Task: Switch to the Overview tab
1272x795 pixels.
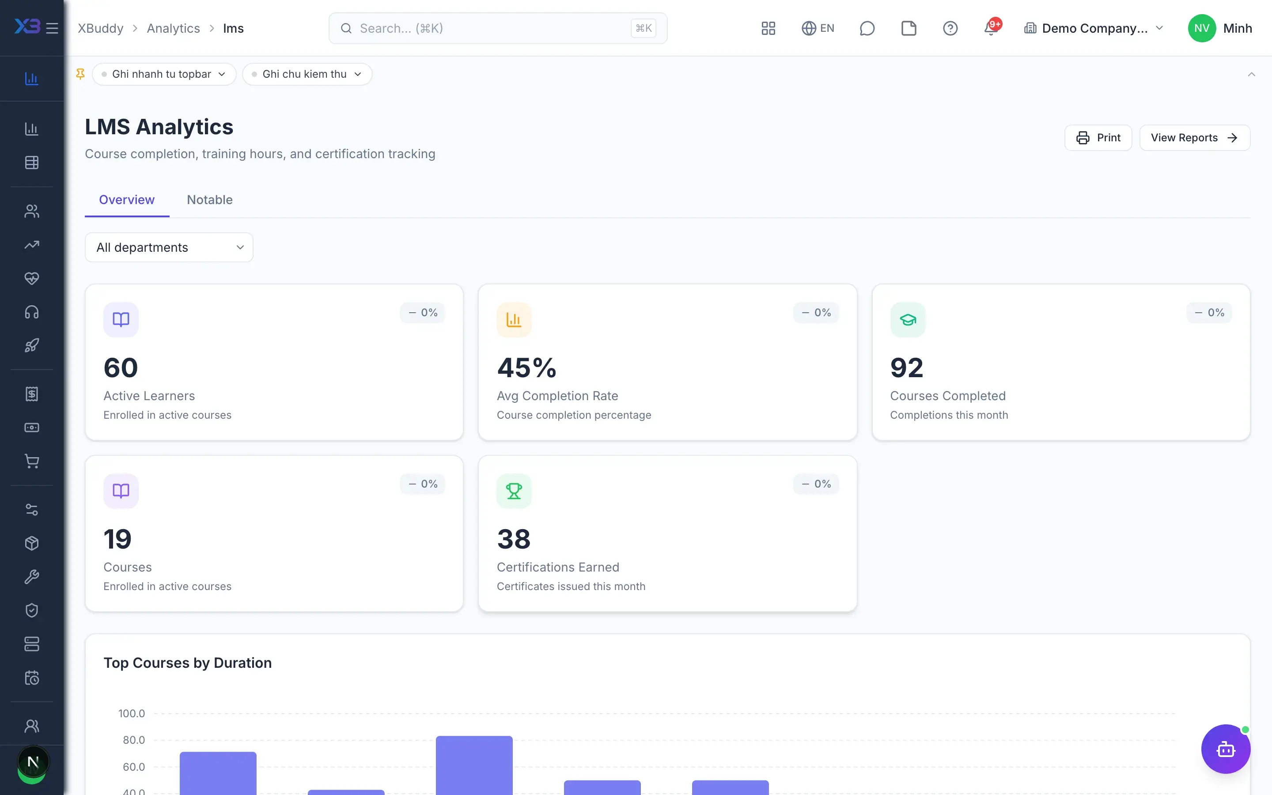Action: point(127,200)
